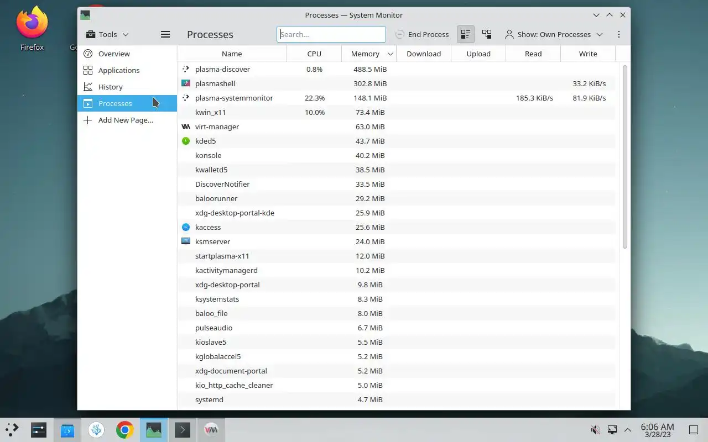This screenshot has height=442, width=708.
Task: Click the plasma-systemmonitor process icon
Action: [x=186, y=98]
